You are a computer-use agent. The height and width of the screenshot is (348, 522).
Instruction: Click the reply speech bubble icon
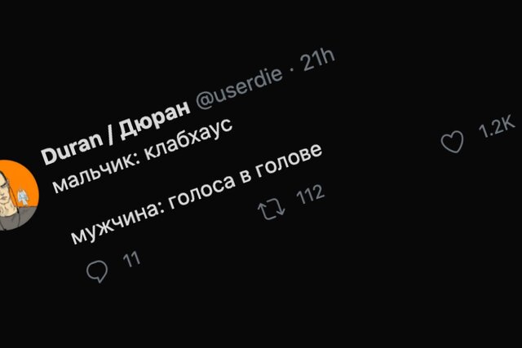97,271
